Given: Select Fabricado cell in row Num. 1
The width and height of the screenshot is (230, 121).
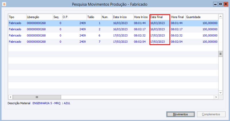Looking at the screenshot, I should (x=15, y=23).
